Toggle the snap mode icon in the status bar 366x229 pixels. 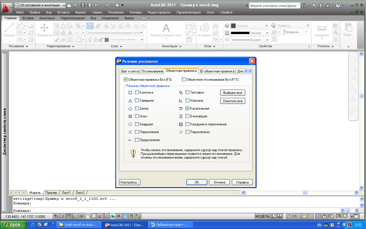coord(62,216)
